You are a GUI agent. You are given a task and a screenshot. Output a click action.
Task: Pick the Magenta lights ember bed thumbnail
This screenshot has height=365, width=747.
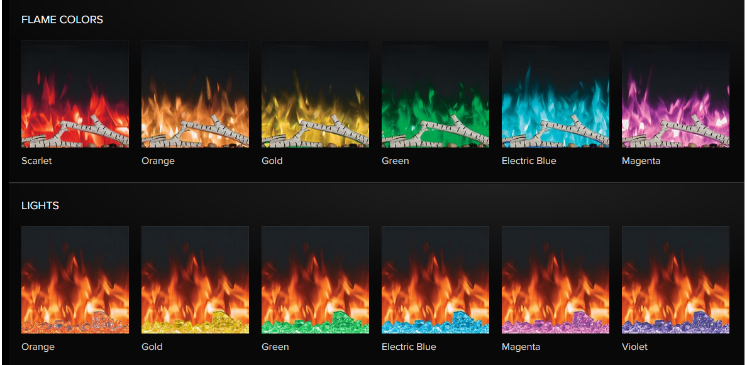click(555, 280)
